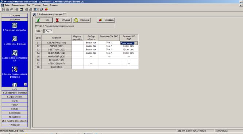Click the black printer-like toolbar icon
Screen dimensions: 243x134
pyautogui.click(x=41, y=9)
